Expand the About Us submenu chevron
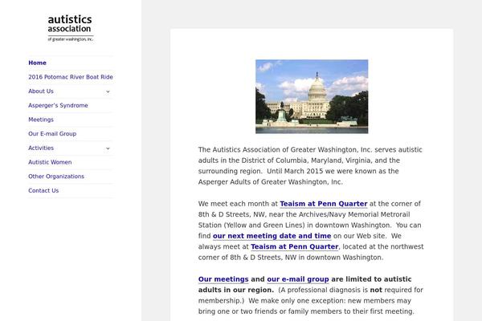The height and width of the screenshot is (321, 482). 108,91
